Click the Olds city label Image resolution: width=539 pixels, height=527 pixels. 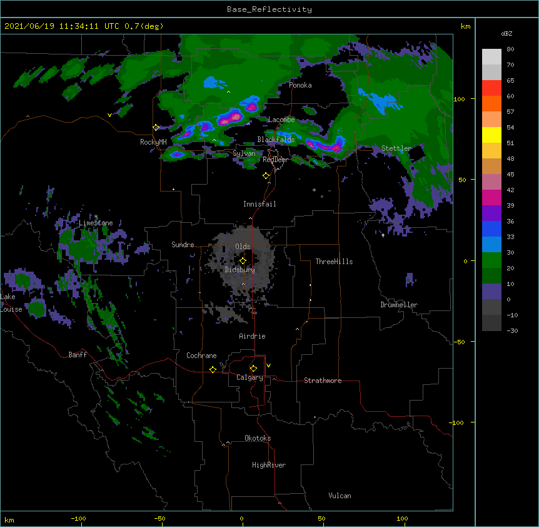point(243,247)
